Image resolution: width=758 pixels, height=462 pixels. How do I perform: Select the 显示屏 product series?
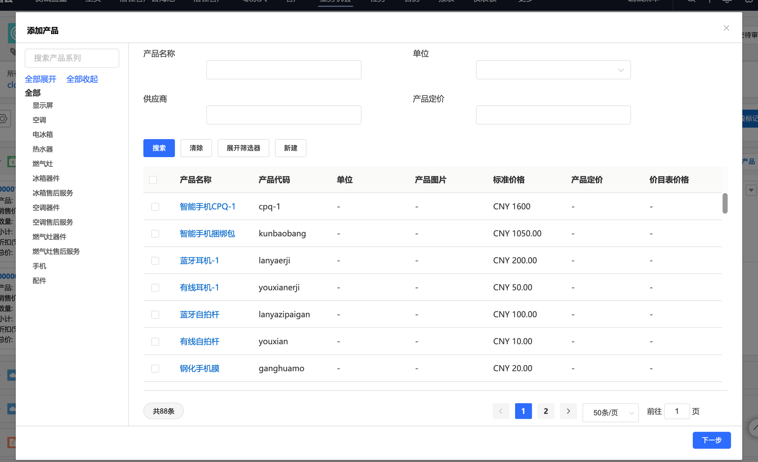[43, 106]
